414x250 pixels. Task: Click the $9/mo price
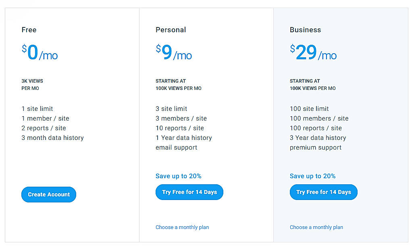coord(174,52)
